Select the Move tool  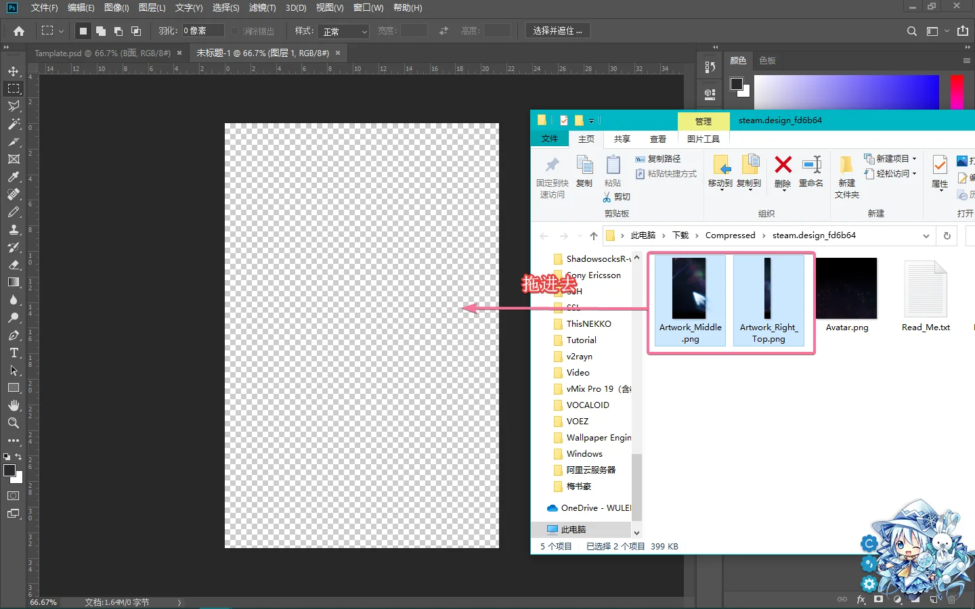14,71
